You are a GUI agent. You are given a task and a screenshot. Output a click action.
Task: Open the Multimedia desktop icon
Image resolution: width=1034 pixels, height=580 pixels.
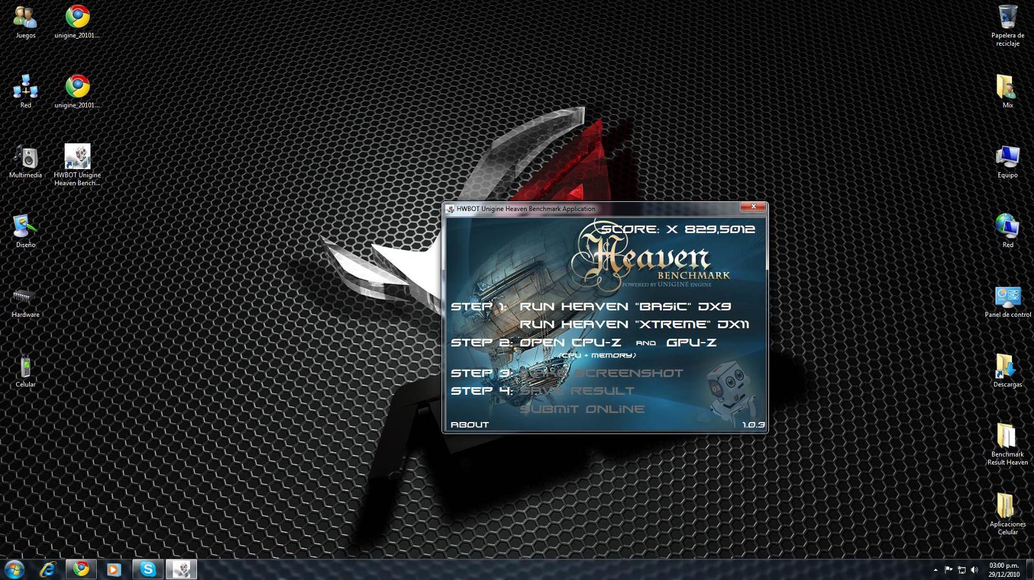[25, 161]
